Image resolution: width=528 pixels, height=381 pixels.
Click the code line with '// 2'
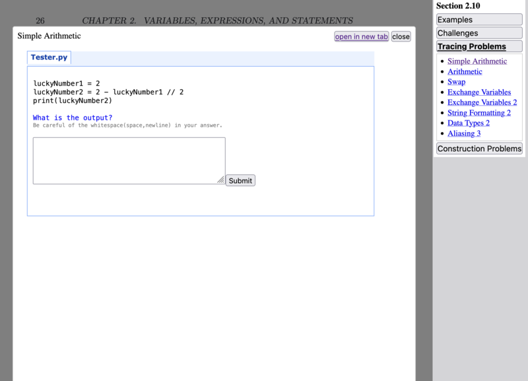pyautogui.click(x=108, y=92)
